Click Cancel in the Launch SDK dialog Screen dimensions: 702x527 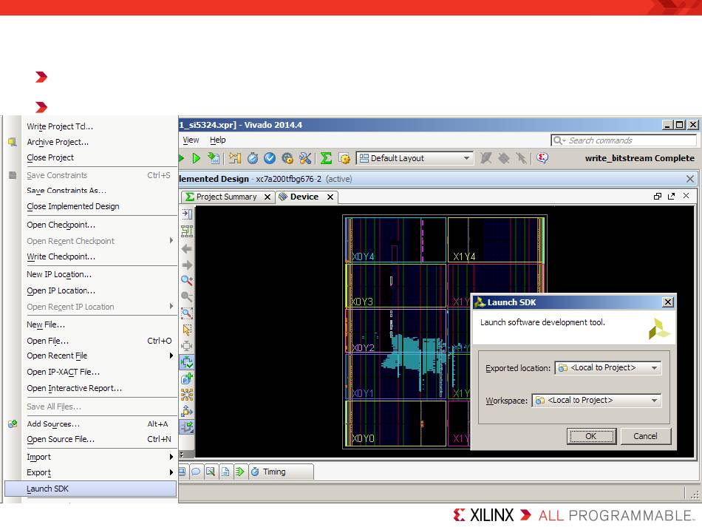tap(645, 436)
